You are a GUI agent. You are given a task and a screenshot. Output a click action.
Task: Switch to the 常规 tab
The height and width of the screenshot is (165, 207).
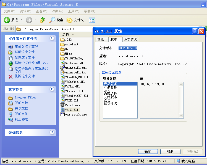click(102, 40)
